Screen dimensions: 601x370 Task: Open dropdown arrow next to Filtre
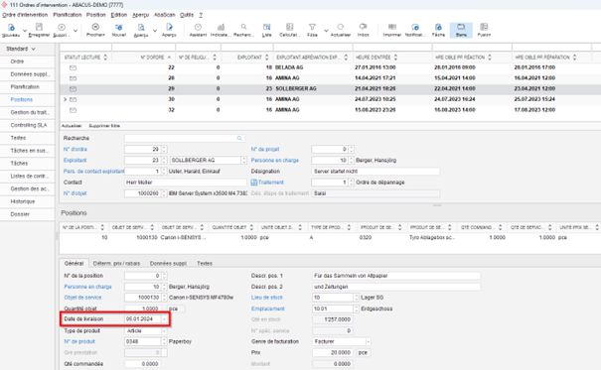(x=326, y=30)
